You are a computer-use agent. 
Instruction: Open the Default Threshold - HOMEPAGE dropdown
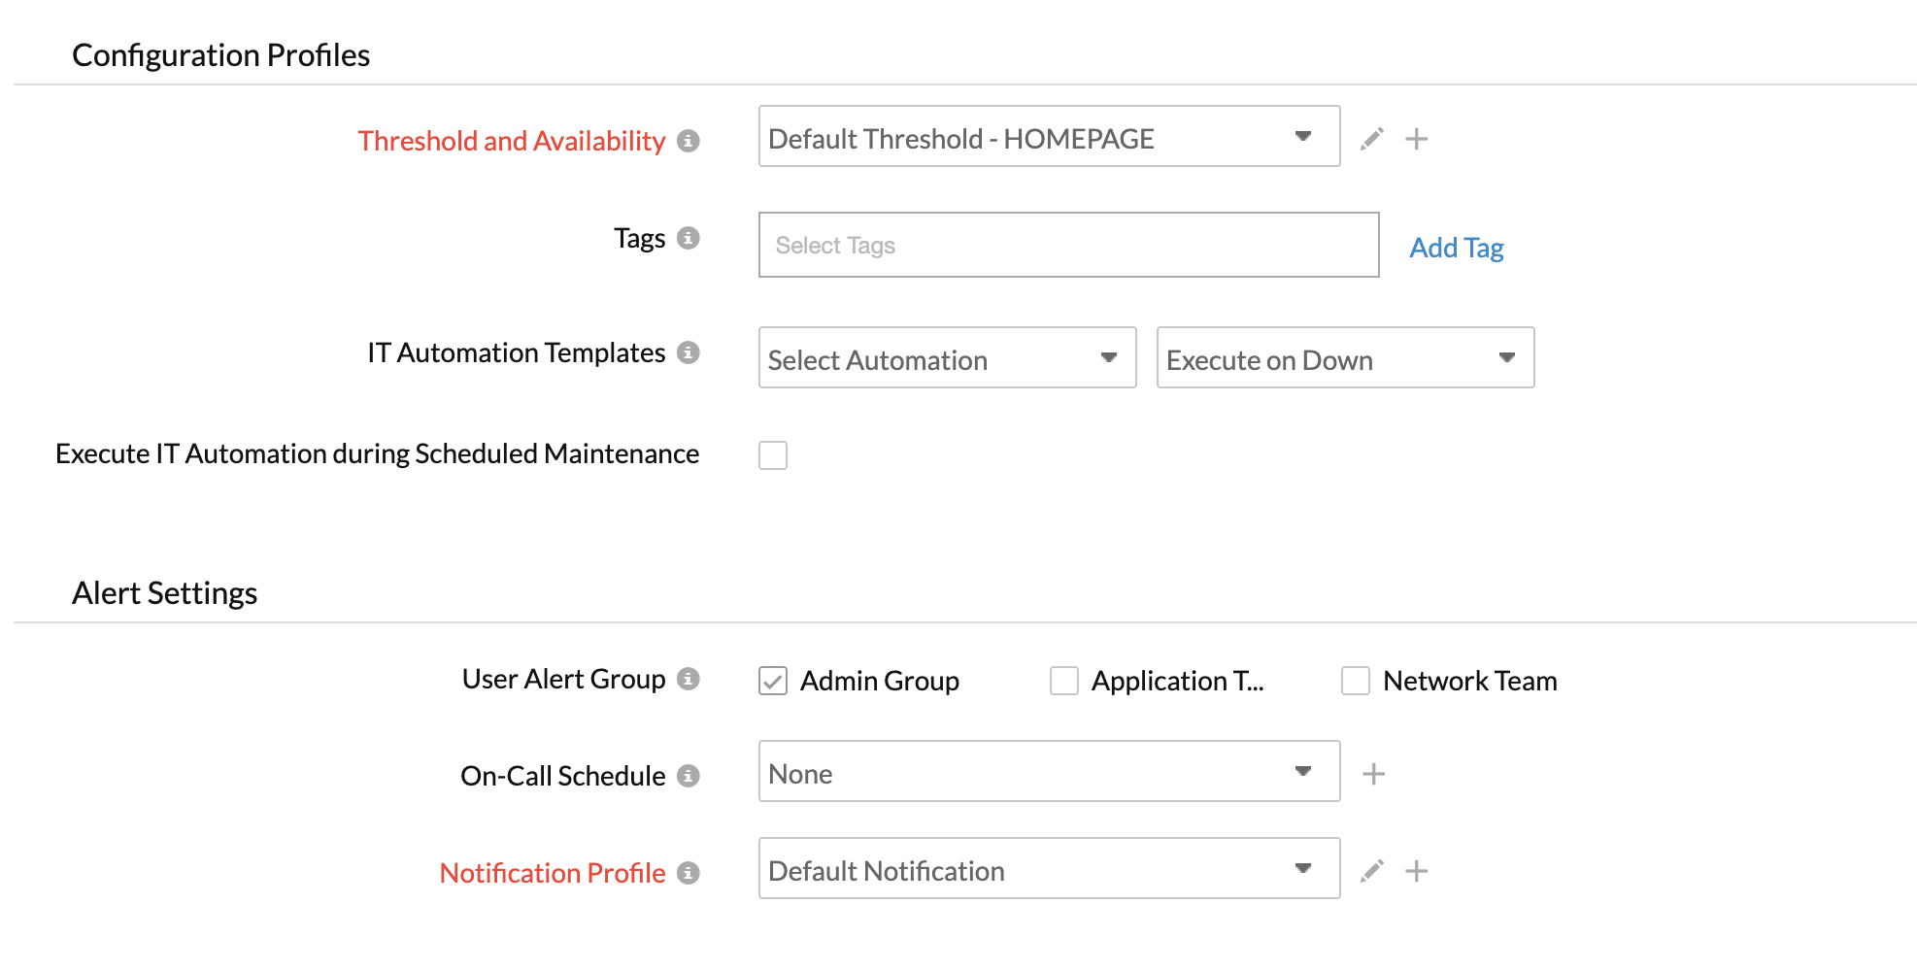[x=1049, y=137]
